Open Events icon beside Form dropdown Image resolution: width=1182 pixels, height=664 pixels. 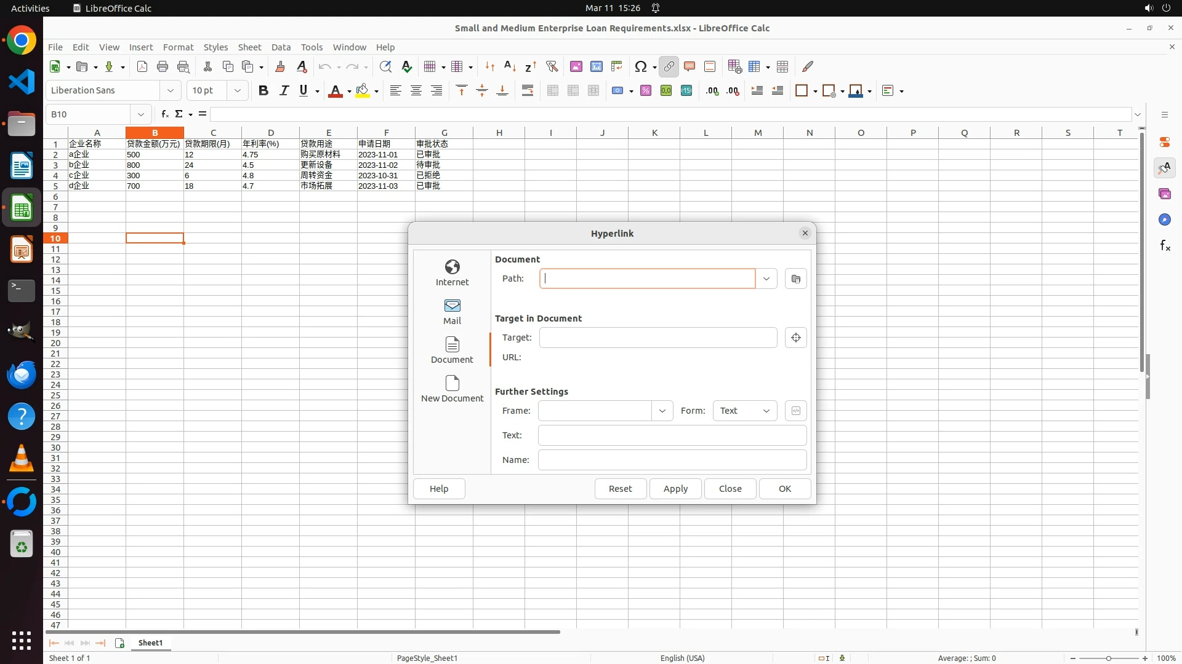795,411
